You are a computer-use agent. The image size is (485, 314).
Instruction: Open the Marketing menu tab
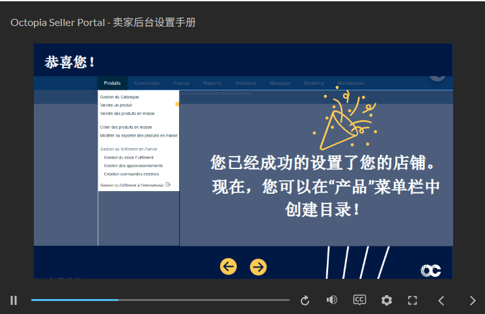[x=314, y=83]
